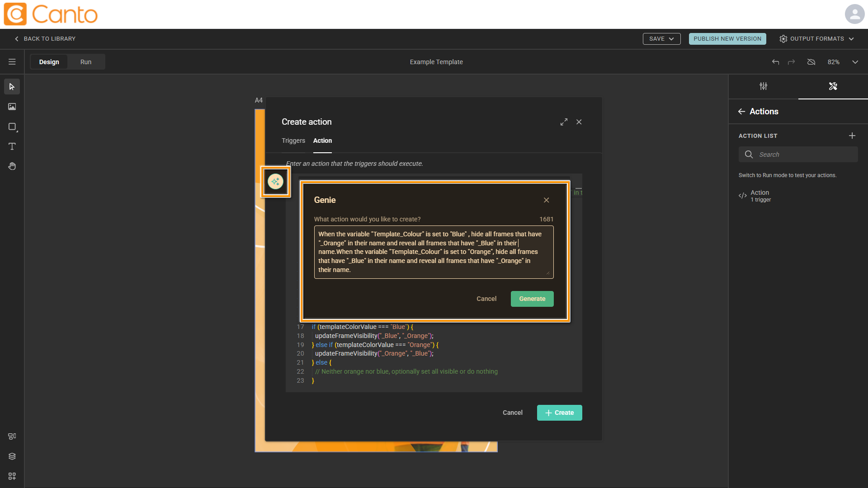Switch to the Design mode tab

point(49,62)
